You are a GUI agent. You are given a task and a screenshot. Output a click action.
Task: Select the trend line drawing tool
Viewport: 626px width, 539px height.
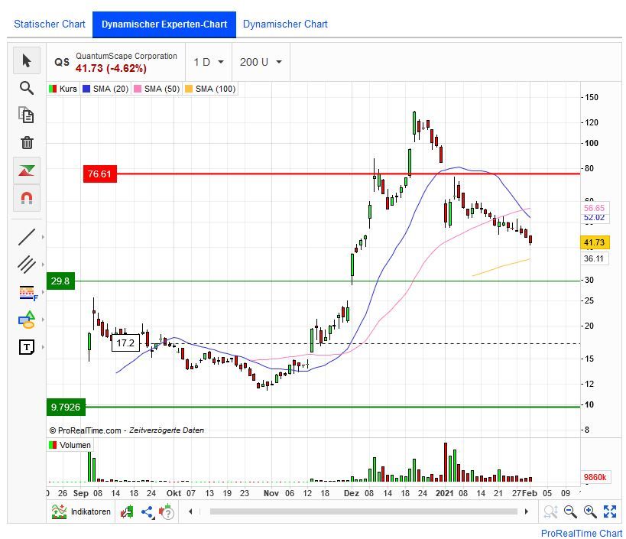27,237
